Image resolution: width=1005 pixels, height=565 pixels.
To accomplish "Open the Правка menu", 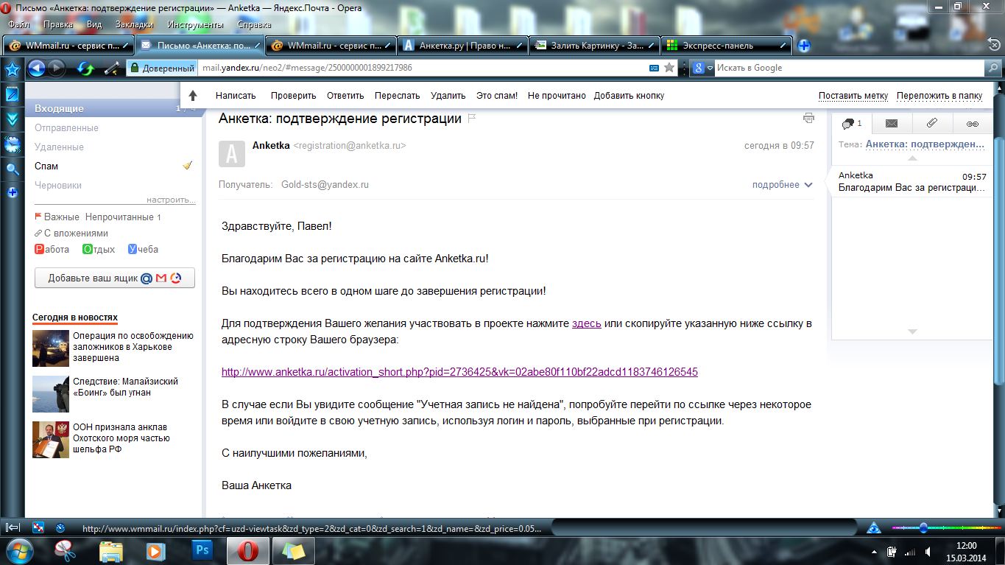I will [58, 24].
